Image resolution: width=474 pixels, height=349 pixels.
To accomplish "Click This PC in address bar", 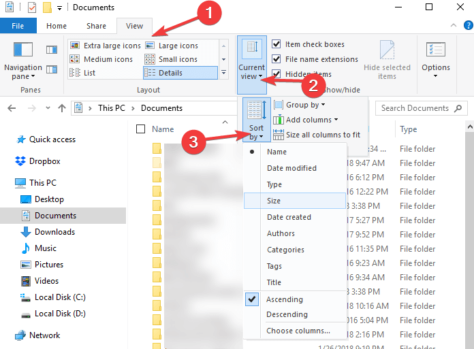I will 111,108.
